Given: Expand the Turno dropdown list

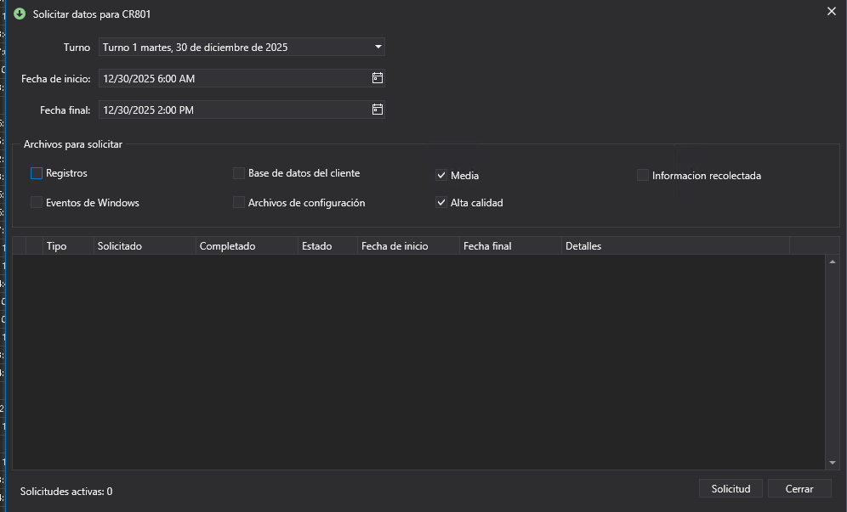Looking at the screenshot, I should [x=378, y=47].
